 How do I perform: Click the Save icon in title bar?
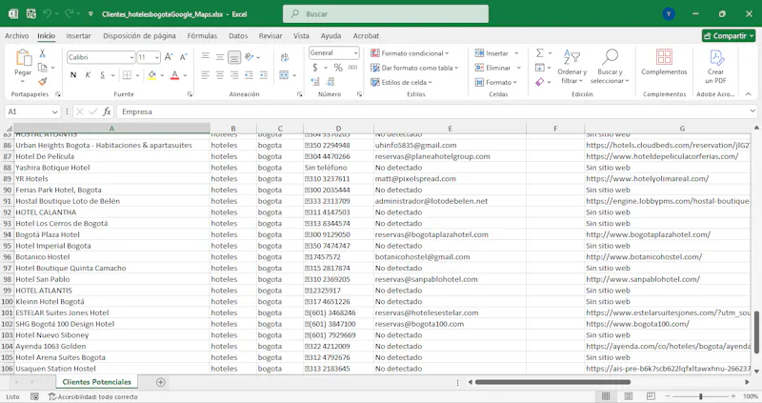point(31,13)
